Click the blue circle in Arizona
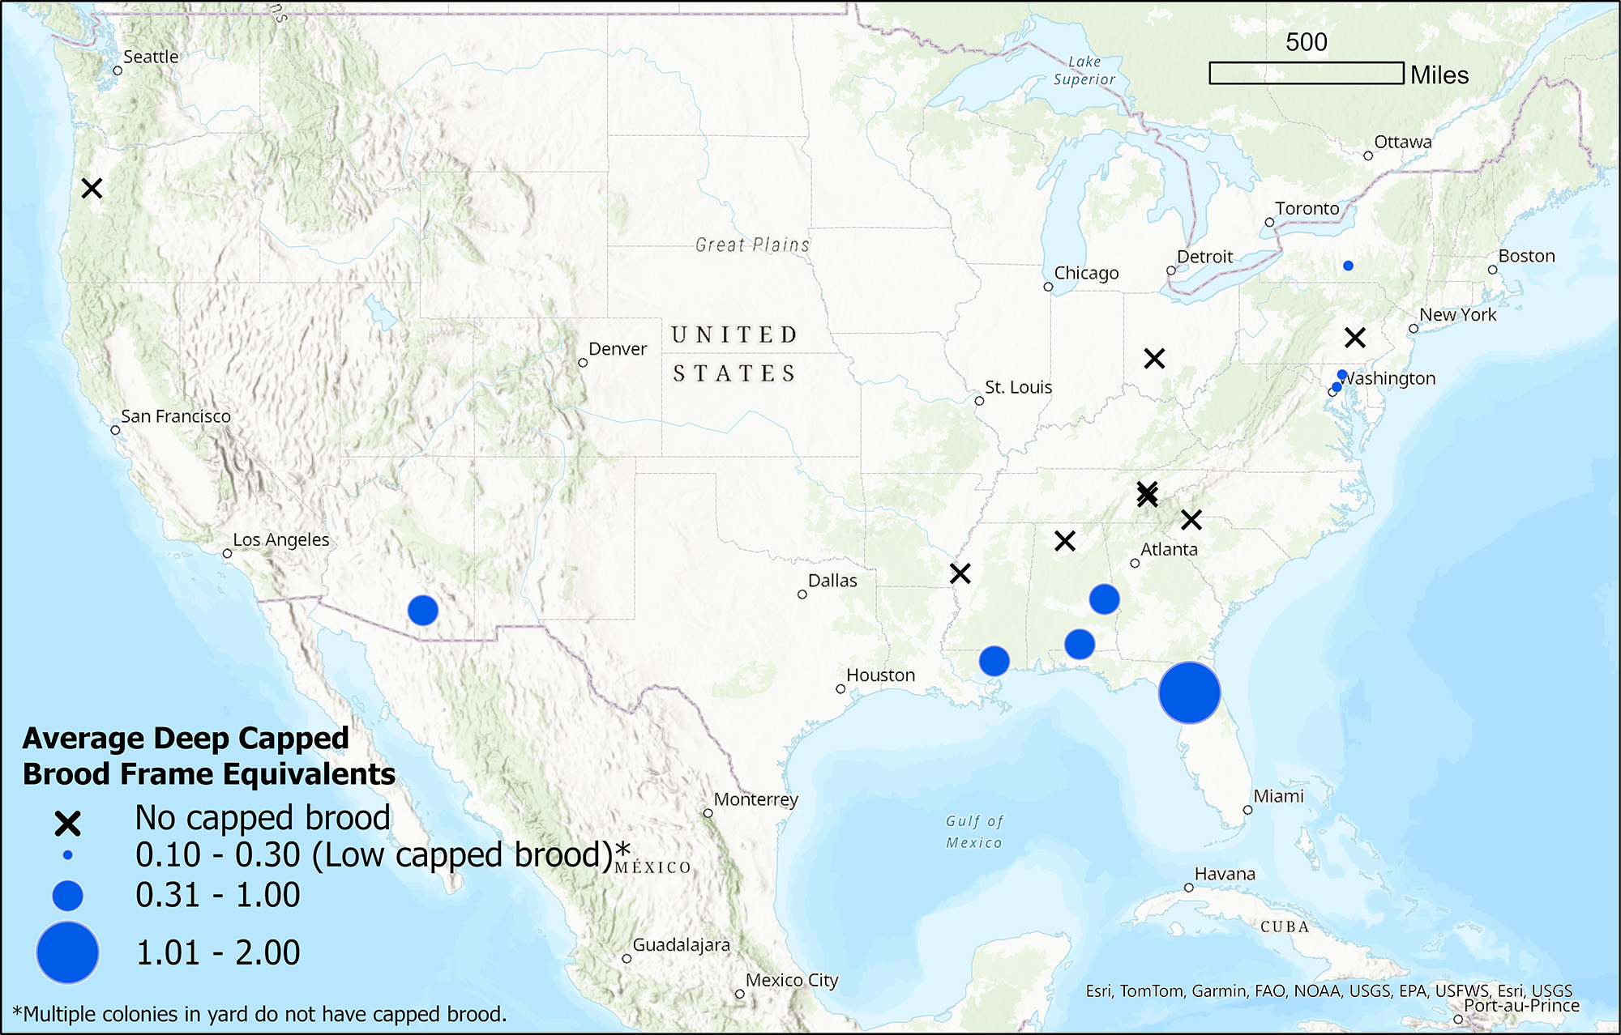This screenshot has width=1621, height=1035. click(x=422, y=610)
